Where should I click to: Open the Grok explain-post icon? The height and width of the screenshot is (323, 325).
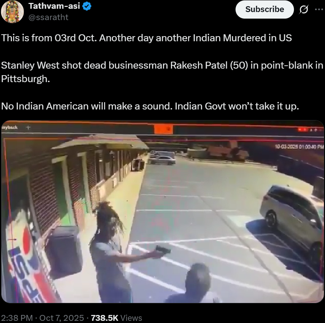click(x=304, y=9)
